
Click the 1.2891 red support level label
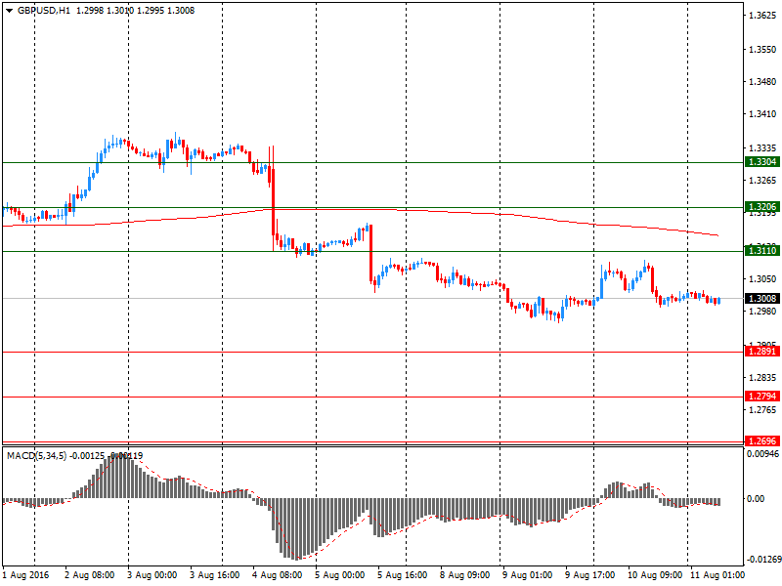(x=762, y=352)
